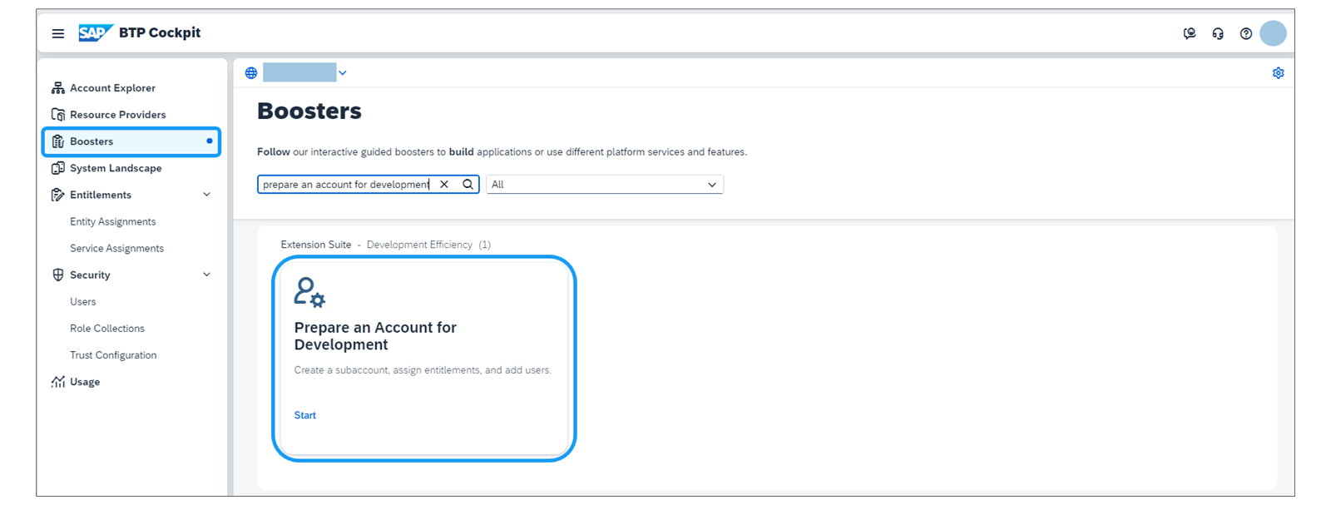The height and width of the screenshot is (505, 1331).
Task: Collapse the Security chevron
Action: click(206, 275)
